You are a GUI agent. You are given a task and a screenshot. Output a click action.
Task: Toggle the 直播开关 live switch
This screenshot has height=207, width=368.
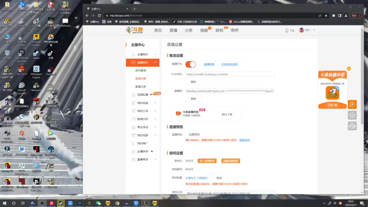(190, 64)
